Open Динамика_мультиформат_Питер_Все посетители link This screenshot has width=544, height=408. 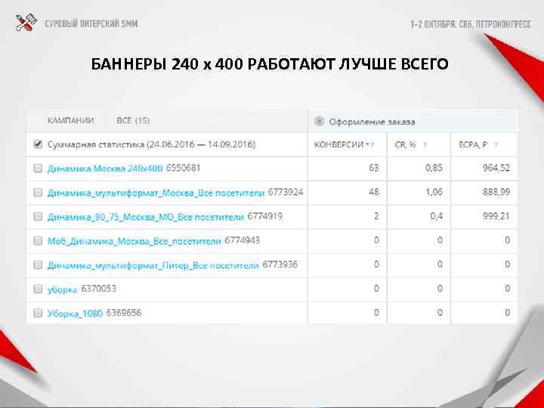tap(153, 265)
